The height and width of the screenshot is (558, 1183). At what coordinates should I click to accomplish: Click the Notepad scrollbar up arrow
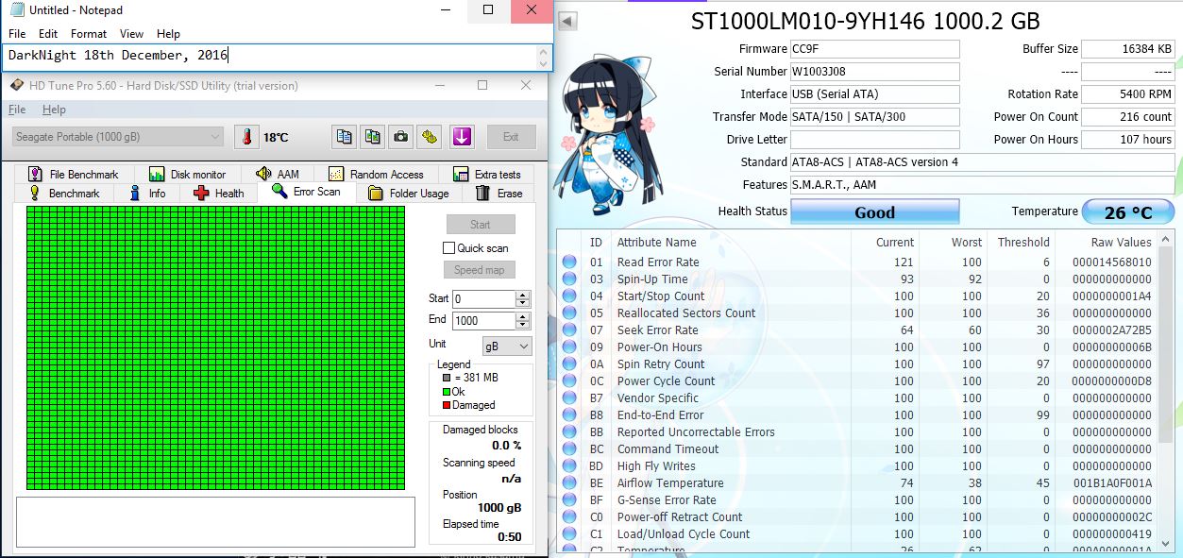544,50
